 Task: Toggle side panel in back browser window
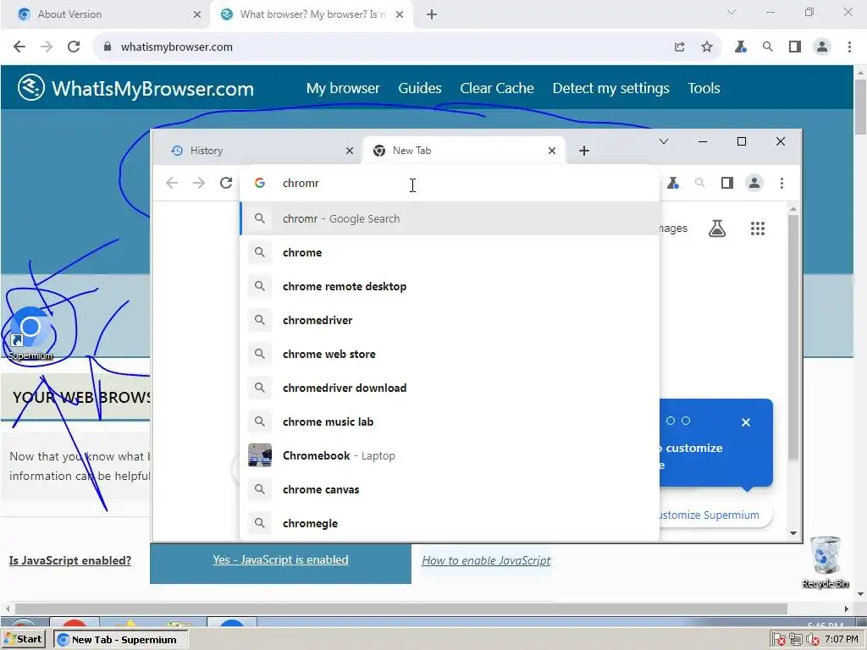(794, 47)
